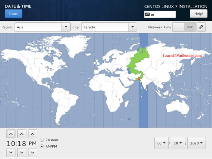Switch AM/PM using the up arrow
Screen dimensions: 212x159
pyautogui.click(x=33, y=134)
